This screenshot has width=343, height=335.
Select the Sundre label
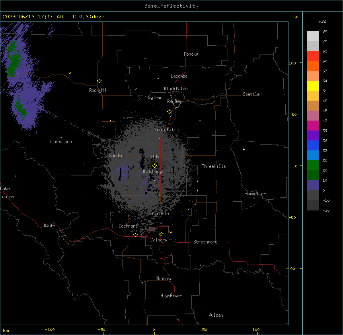pos(116,156)
